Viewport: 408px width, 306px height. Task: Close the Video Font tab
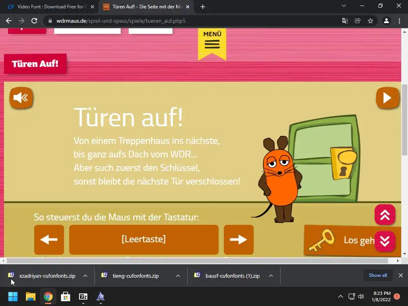point(92,7)
